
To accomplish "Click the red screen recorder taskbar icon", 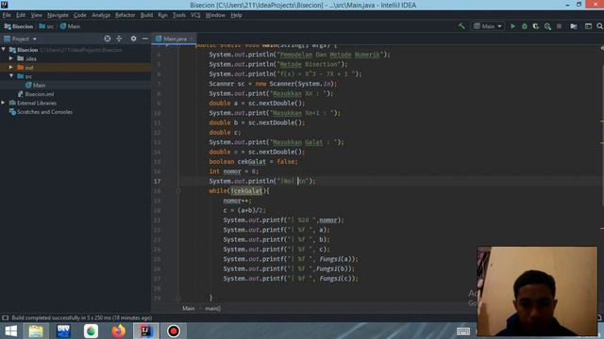I will 174,331.
